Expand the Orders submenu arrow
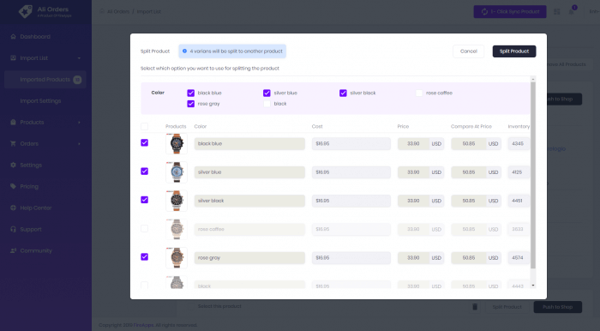This screenshot has height=331, width=600. [79, 144]
